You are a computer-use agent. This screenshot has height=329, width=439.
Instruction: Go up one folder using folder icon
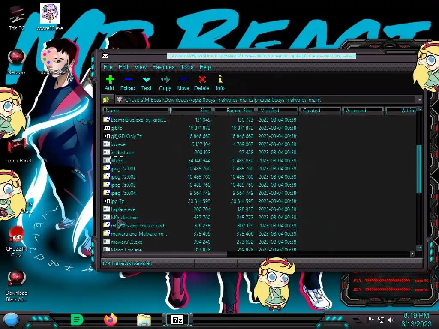pos(106,99)
